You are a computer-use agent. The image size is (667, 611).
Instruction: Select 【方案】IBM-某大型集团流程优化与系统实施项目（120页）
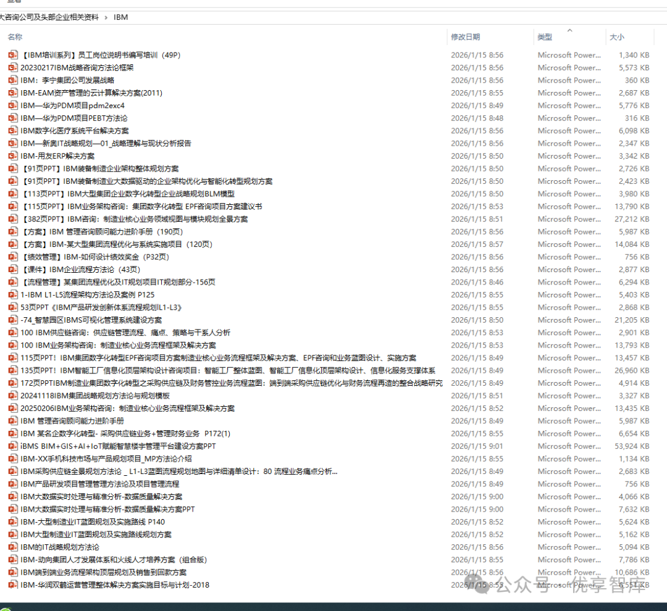[117, 244]
